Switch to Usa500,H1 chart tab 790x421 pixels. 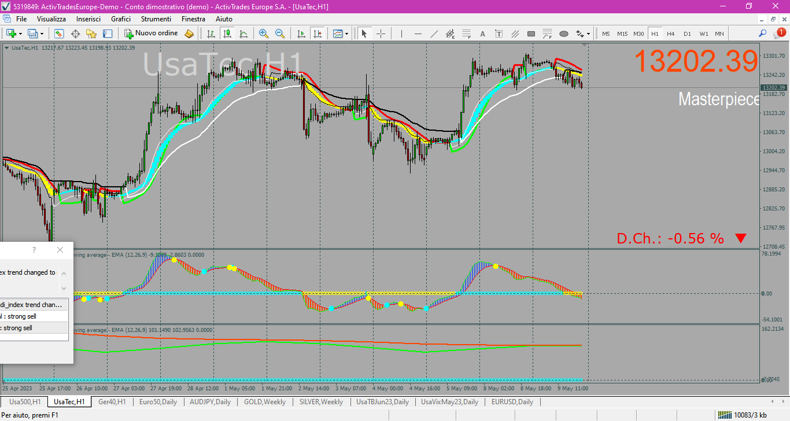tap(25, 401)
